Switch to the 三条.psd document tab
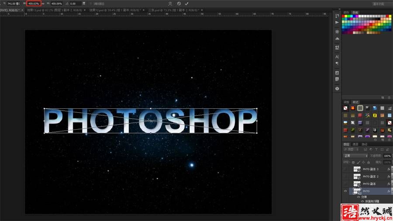The width and height of the screenshot is (393, 221). [173, 10]
